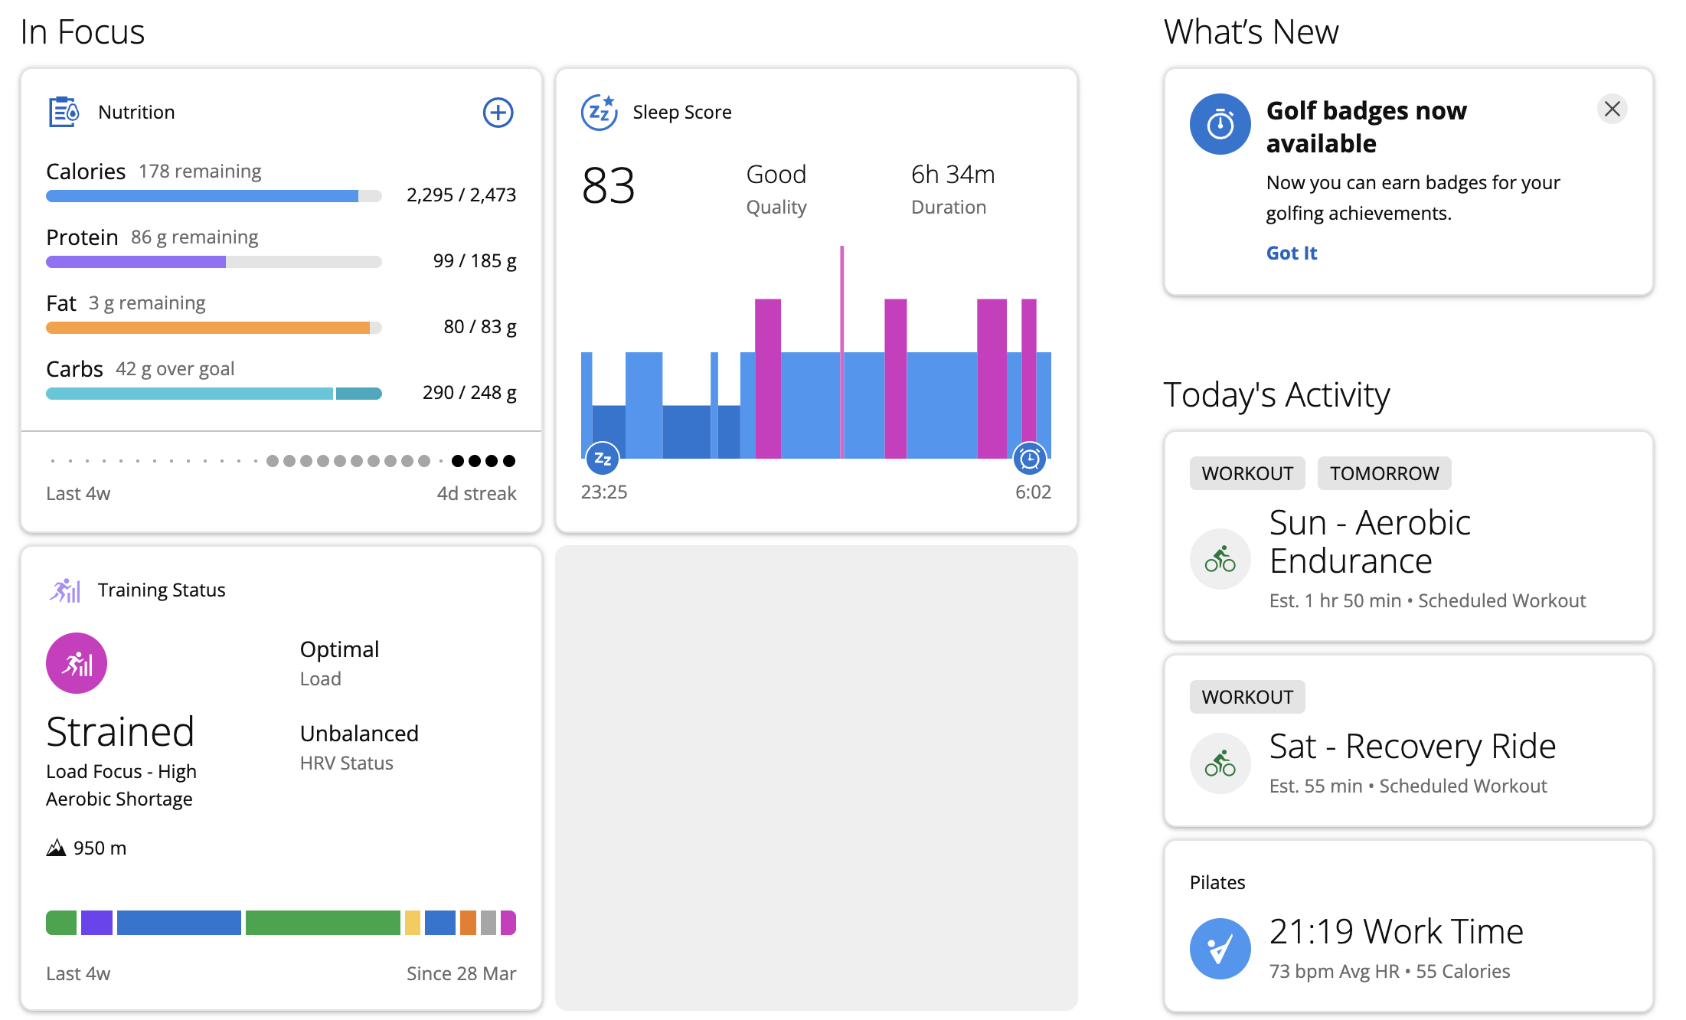The width and height of the screenshot is (1686, 1020).
Task: Dismiss the Golf badges notification
Action: click(x=1612, y=109)
